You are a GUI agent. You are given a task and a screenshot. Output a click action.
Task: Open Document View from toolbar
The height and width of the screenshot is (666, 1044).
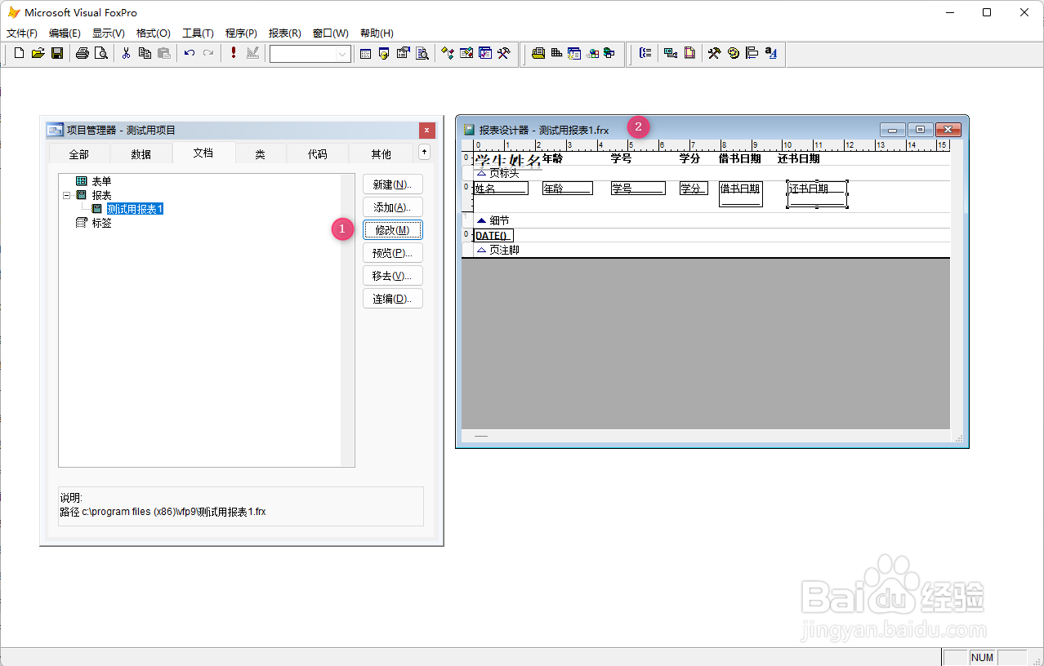(422, 54)
